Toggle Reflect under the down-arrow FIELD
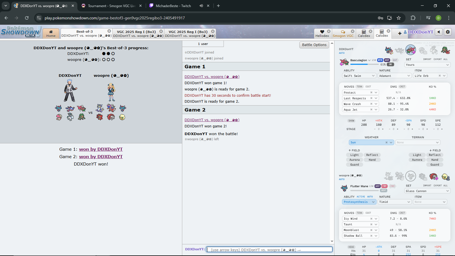 [435, 155]
